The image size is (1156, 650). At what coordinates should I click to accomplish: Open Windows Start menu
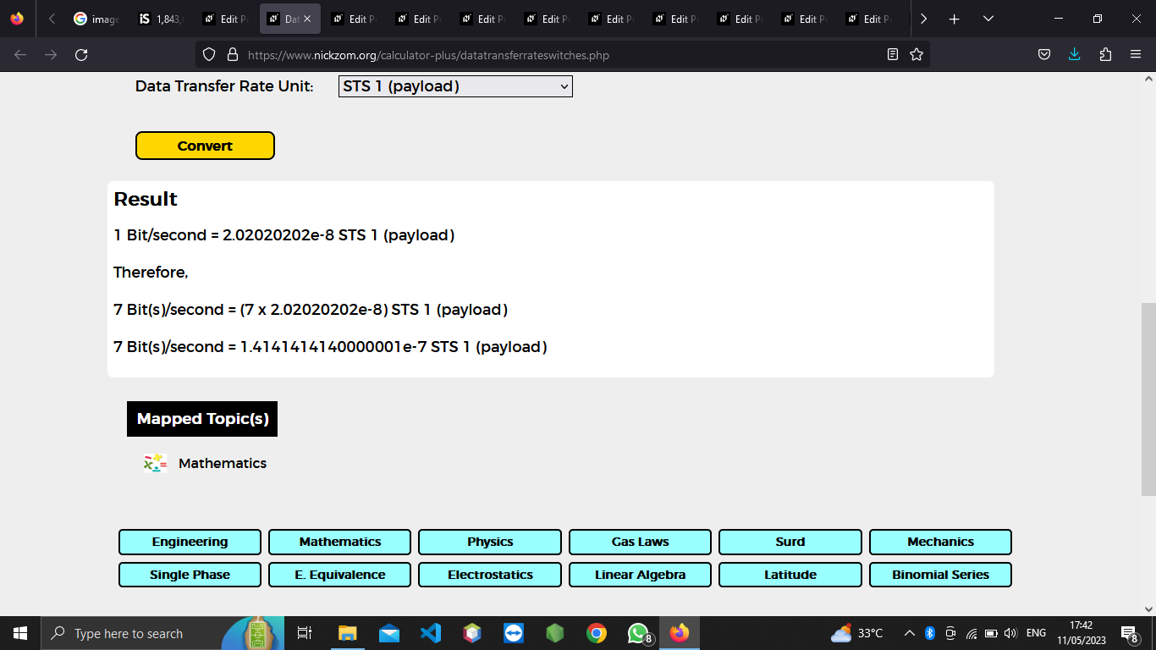(x=20, y=633)
